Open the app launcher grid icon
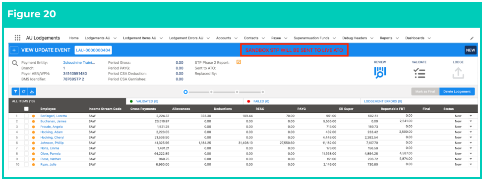The width and height of the screenshot is (484, 181). coord(17,38)
